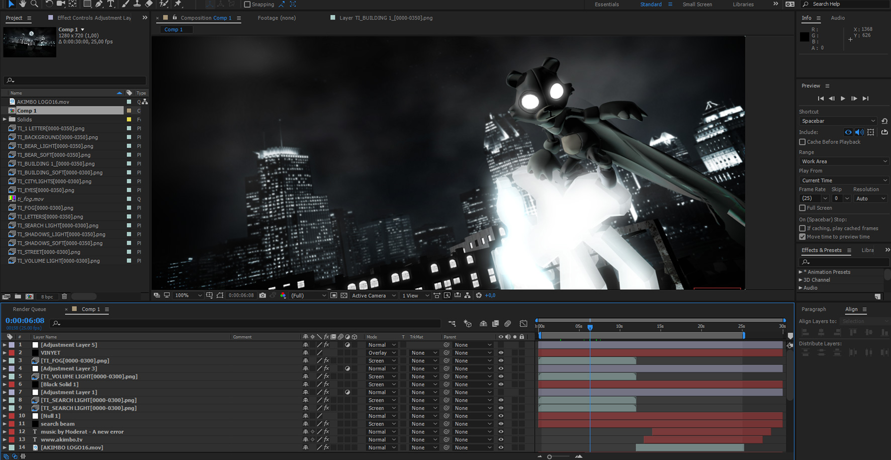Hide the VINYET layer with eye icon
Image resolution: width=891 pixels, height=460 pixels.
pos(501,353)
